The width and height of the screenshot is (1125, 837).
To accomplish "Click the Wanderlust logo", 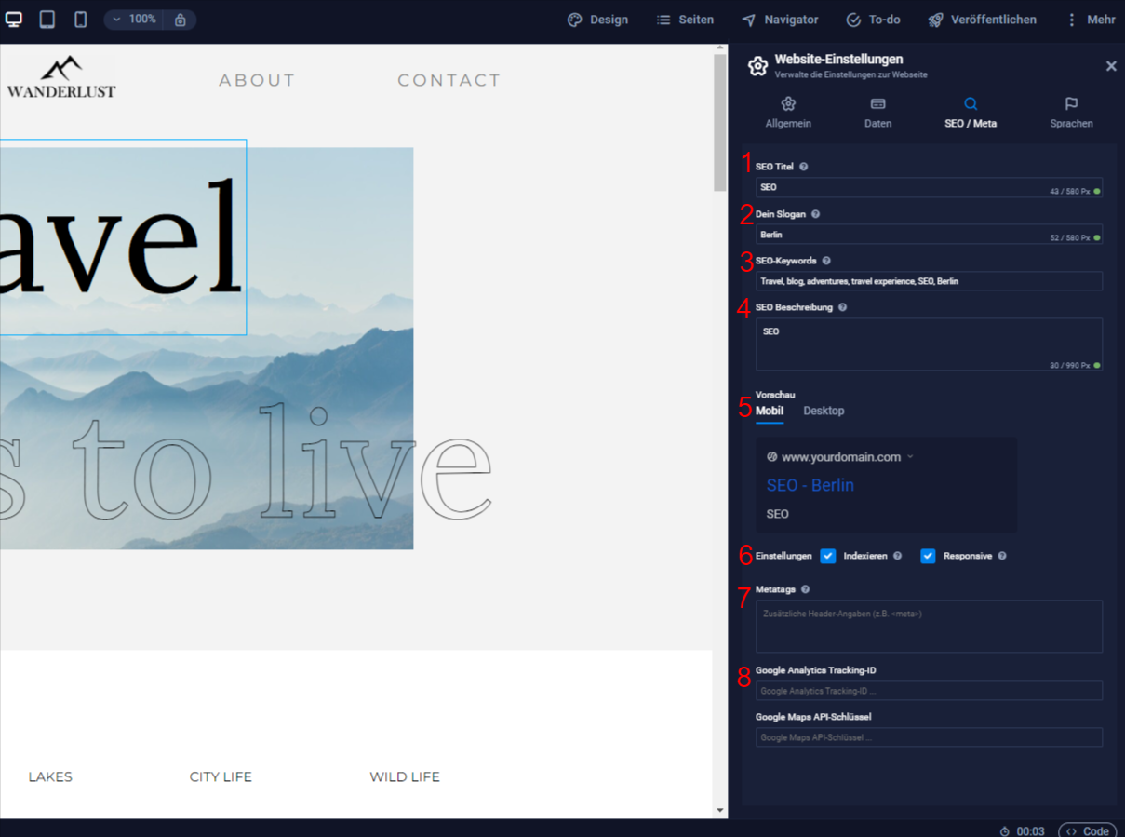I will pos(61,77).
